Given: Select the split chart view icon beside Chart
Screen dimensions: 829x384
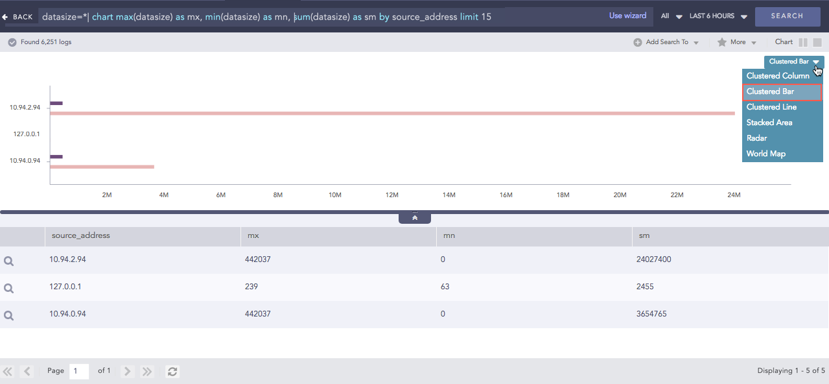Looking at the screenshot, I should pos(803,42).
